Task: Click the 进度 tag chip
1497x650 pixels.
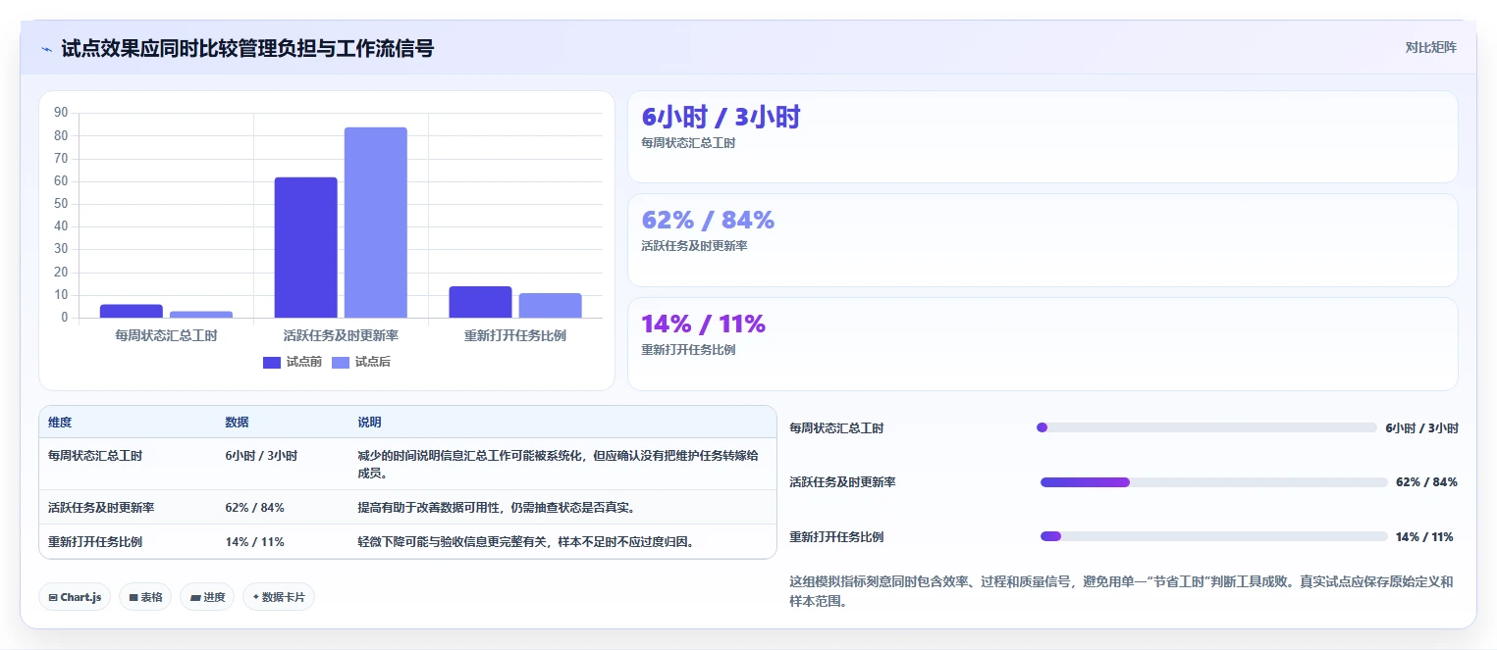Action: 207,597
